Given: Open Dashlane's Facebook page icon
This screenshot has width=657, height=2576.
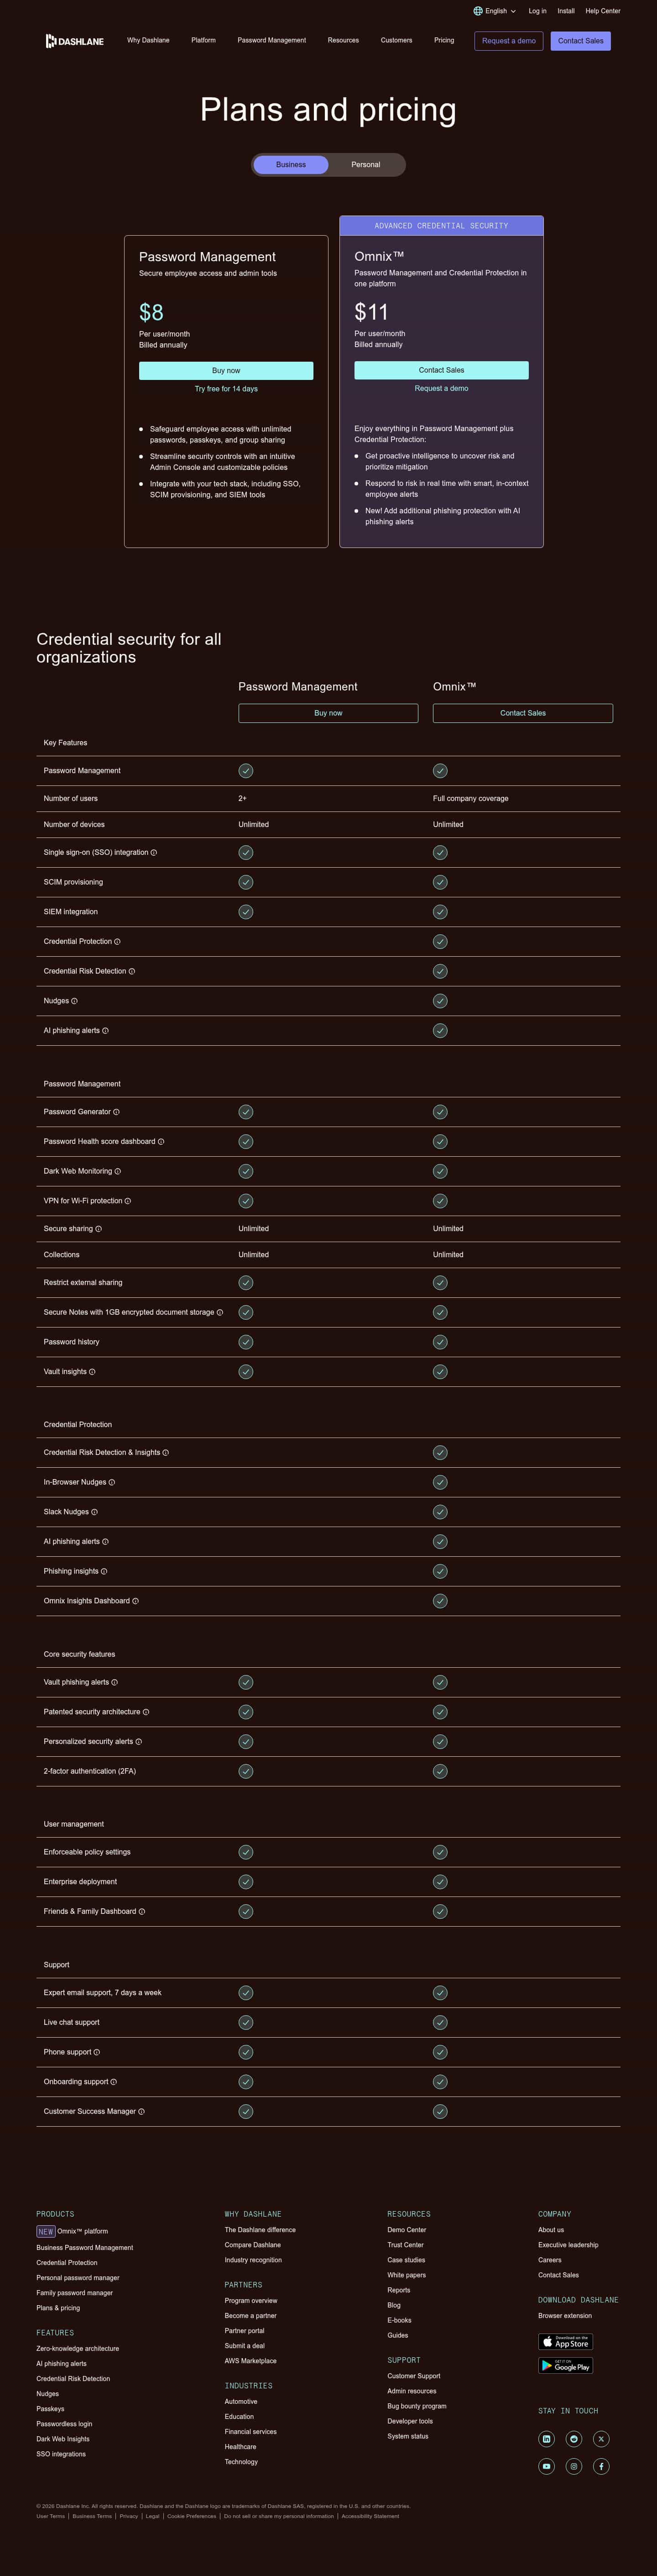Looking at the screenshot, I should 601,2466.
